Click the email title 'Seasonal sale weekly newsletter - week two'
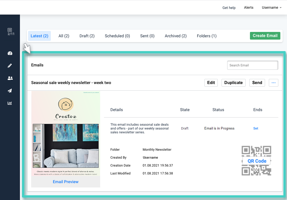 tap(71, 83)
